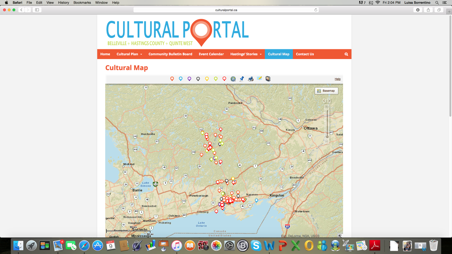Viewport: 452px width, 254px height.
Task: Click the map expand arrow at corner
Action: [x=340, y=236]
